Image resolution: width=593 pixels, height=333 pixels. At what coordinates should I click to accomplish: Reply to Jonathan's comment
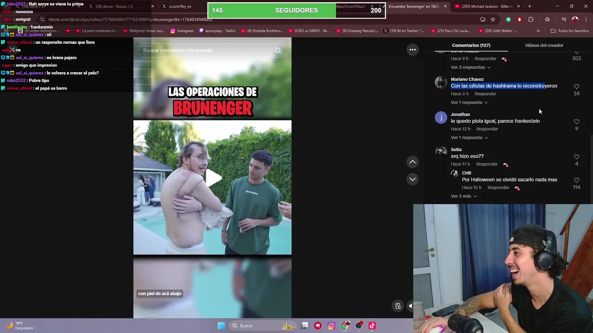pyautogui.click(x=487, y=129)
